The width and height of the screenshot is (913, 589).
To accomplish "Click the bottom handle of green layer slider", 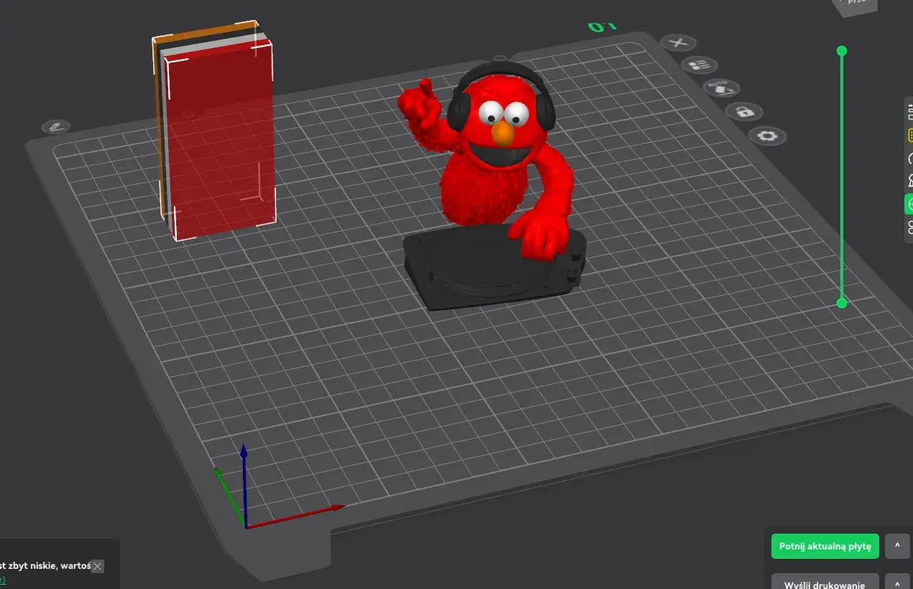I will [842, 303].
